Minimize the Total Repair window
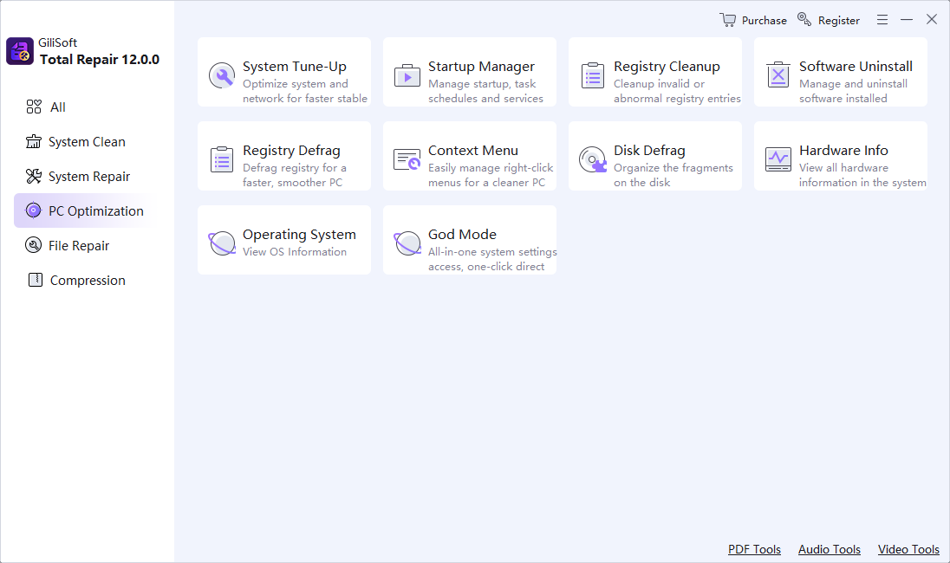This screenshot has height=563, width=950. point(907,20)
